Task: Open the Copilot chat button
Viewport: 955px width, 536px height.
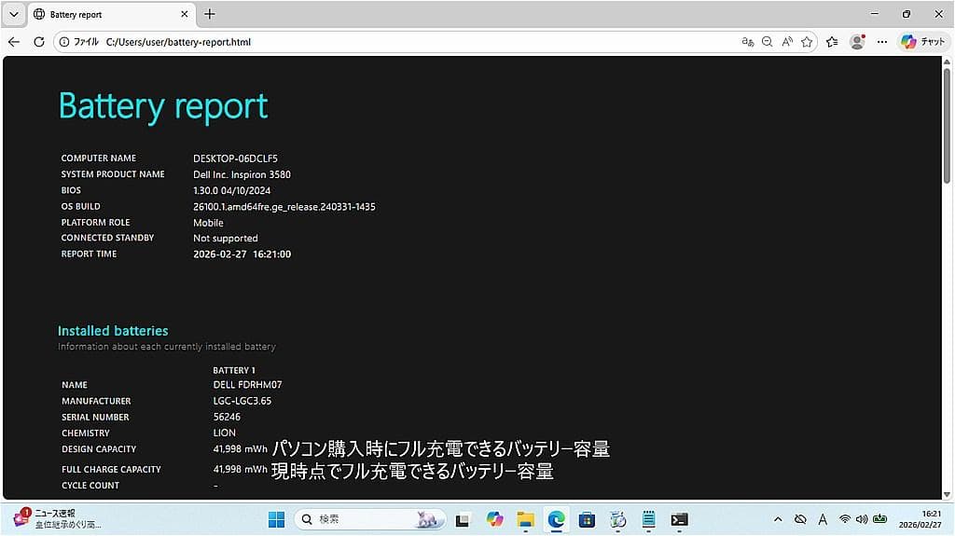Action: pyautogui.click(x=923, y=42)
